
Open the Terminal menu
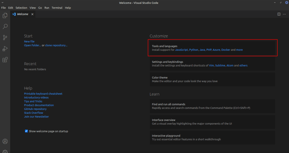[57, 8]
